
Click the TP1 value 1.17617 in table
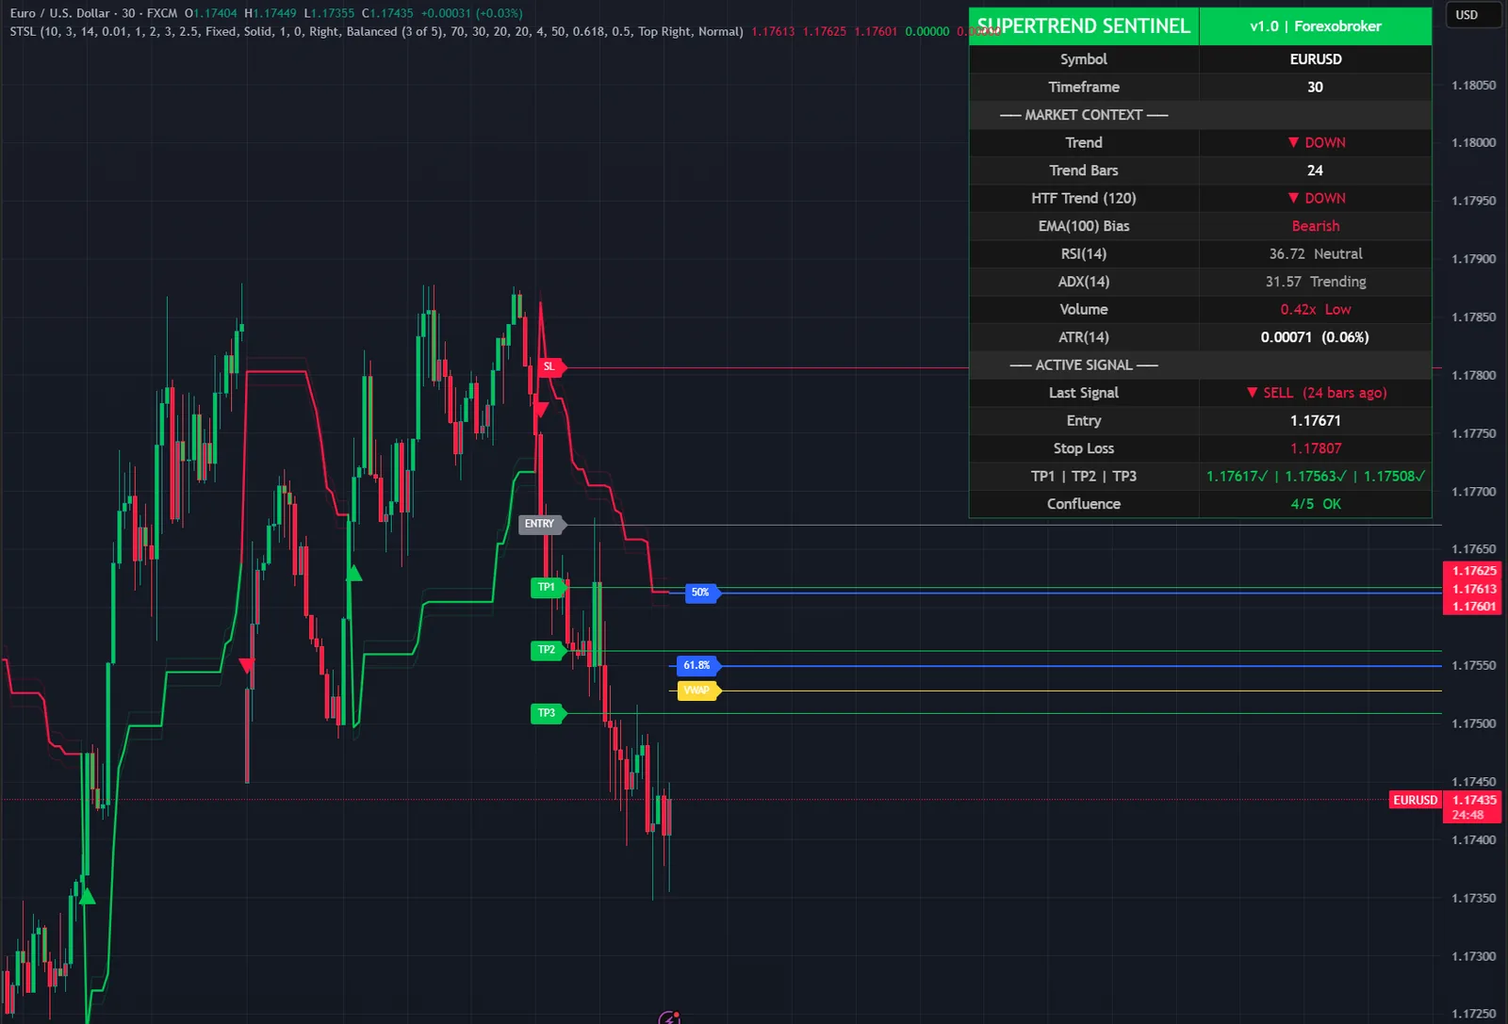tap(1237, 477)
